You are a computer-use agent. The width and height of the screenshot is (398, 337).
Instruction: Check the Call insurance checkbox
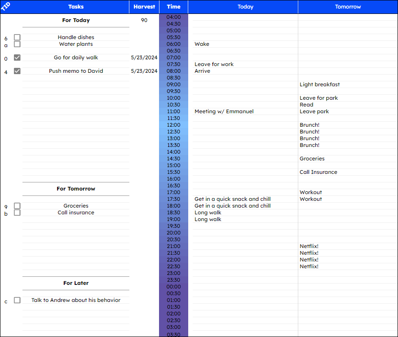point(17,212)
